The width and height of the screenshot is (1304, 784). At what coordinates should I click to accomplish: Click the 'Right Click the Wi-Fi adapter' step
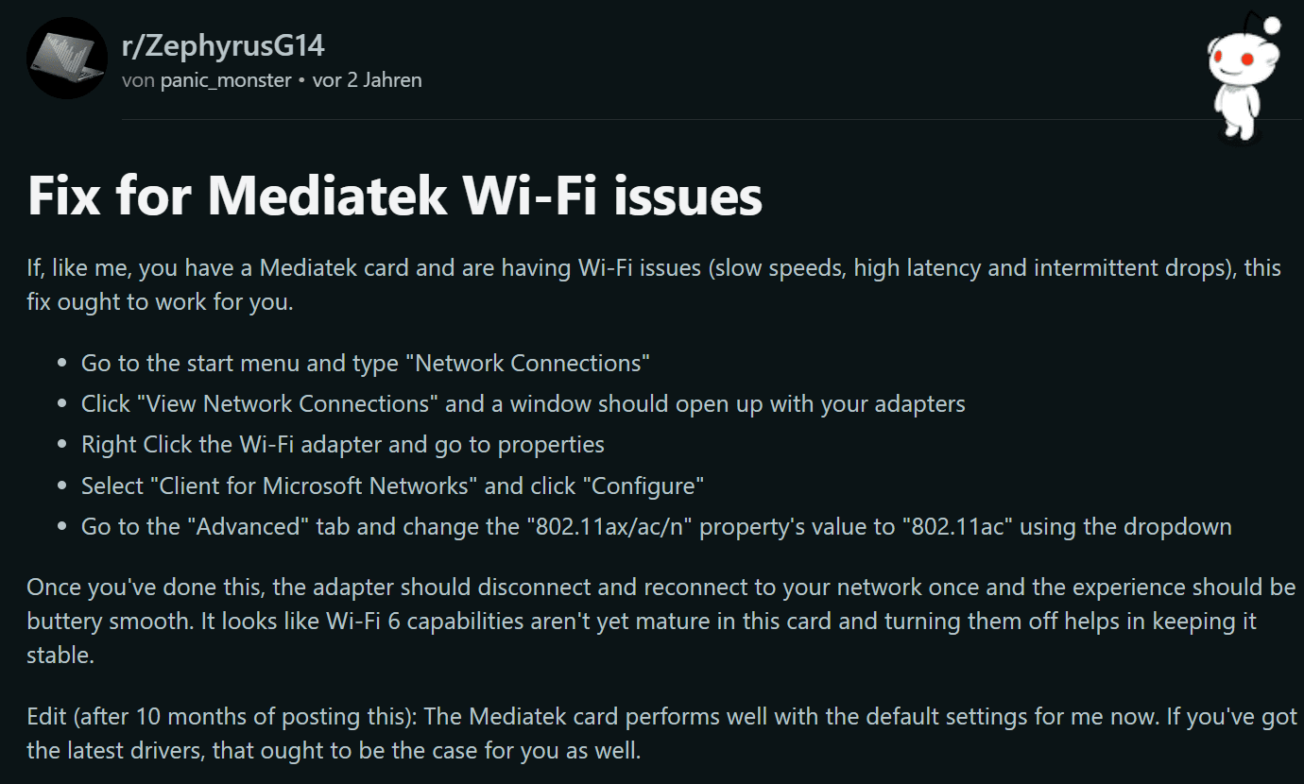pyautogui.click(x=343, y=445)
